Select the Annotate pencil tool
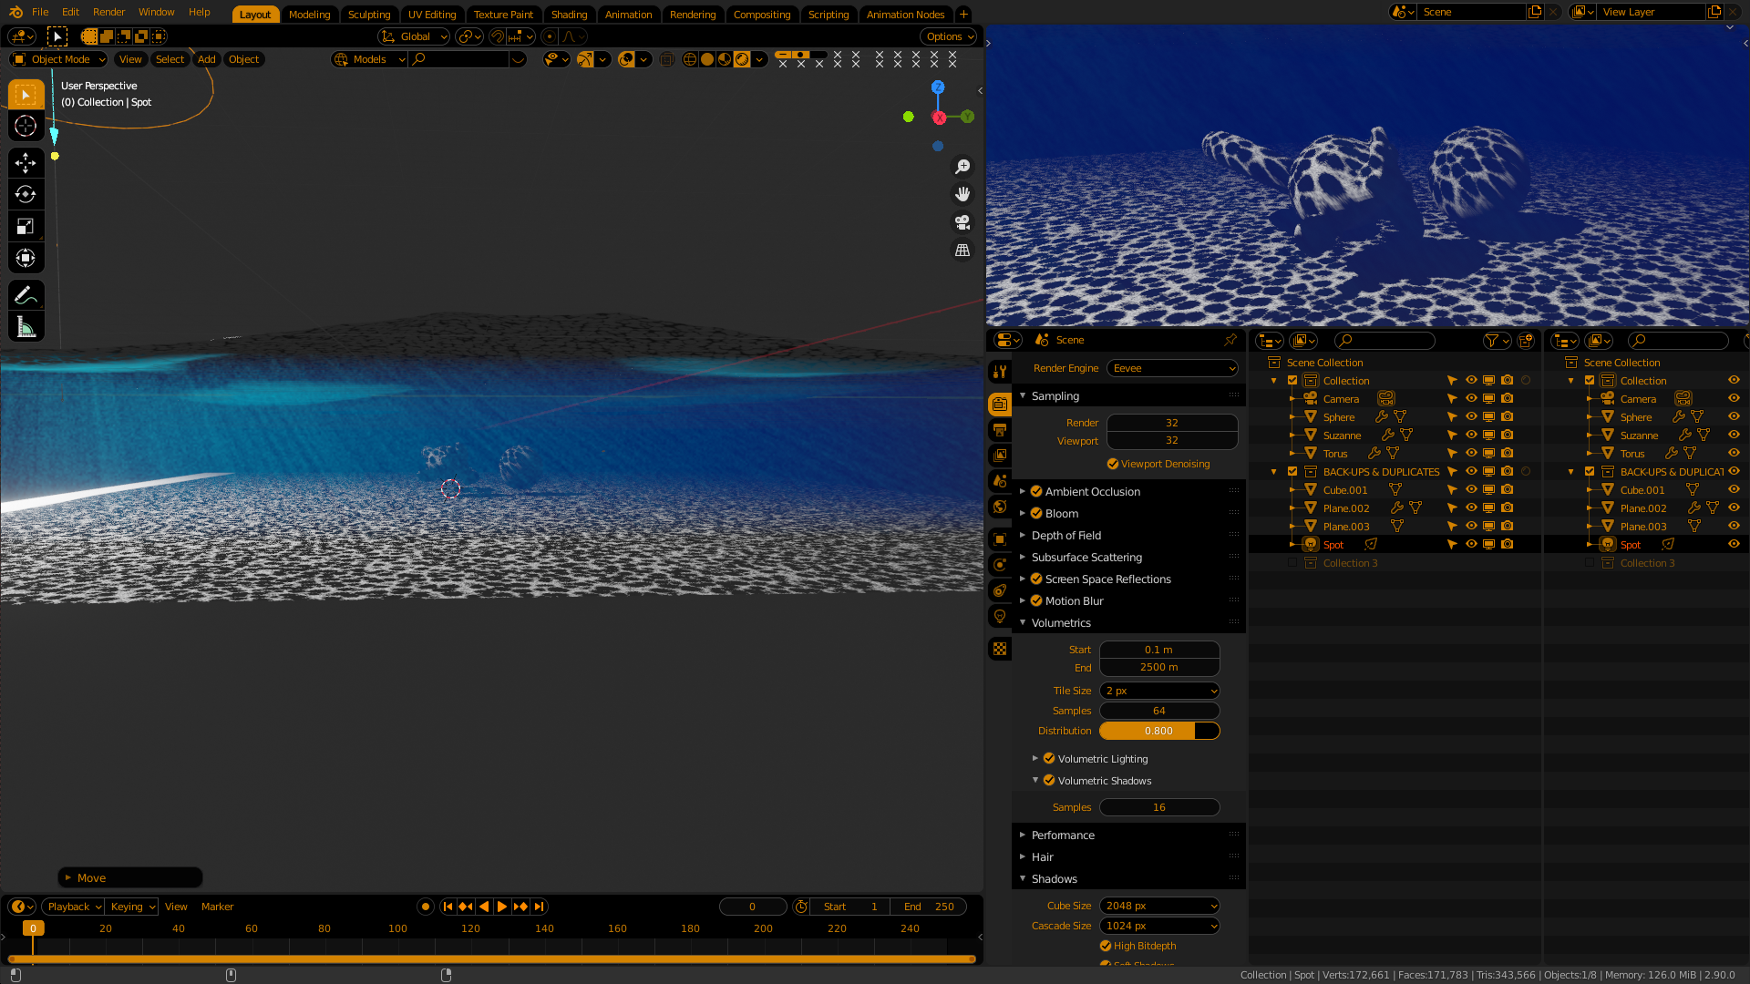1750x984 pixels. pos(26,295)
